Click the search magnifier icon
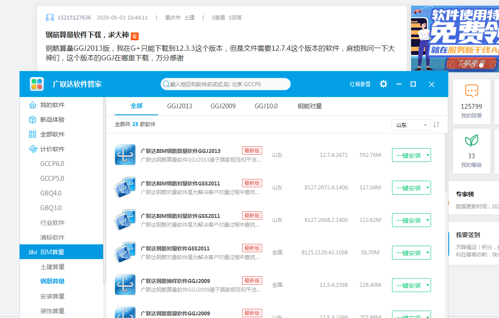Screen dimensions: 499x318 166,84
